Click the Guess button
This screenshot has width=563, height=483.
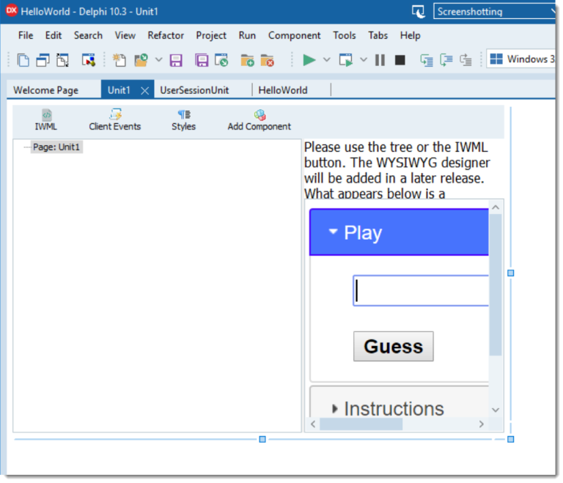393,347
